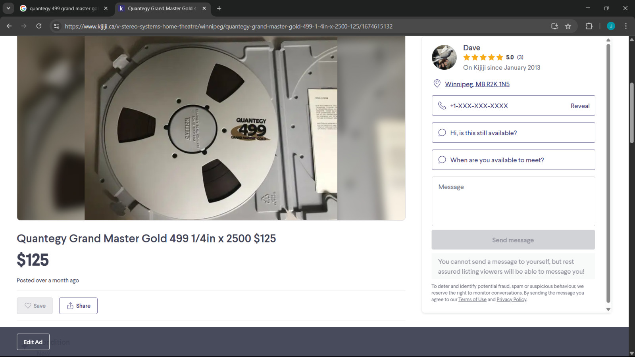This screenshot has height=357, width=635.
Task: Click 'On Kijiji since January 2013' text
Action: (502, 67)
